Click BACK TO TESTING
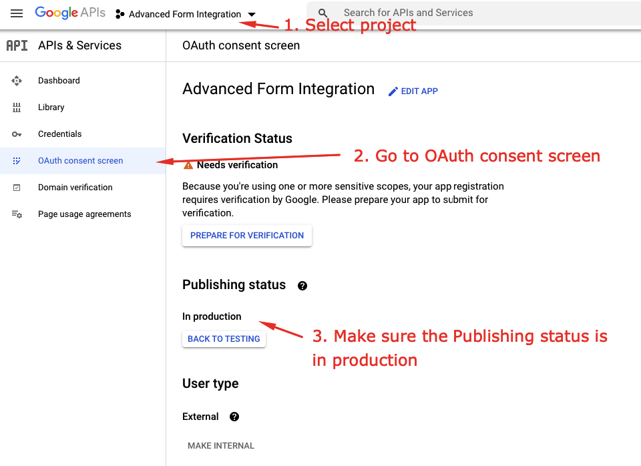 (x=224, y=338)
